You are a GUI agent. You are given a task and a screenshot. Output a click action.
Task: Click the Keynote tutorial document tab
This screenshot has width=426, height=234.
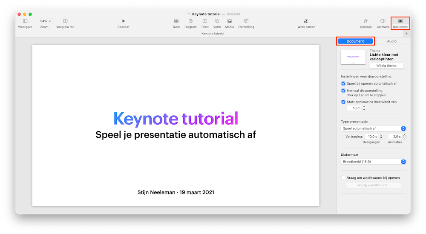click(x=213, y=33)
